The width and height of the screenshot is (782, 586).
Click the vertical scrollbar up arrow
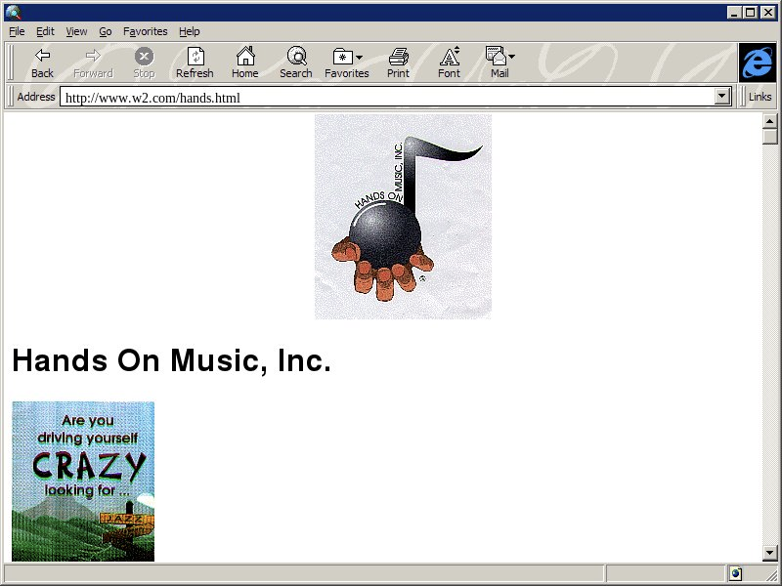tap(769, 120)
